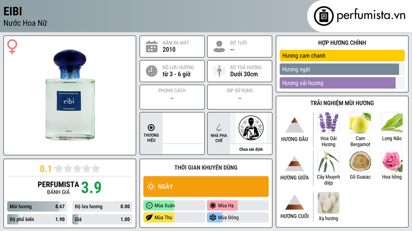Click the Giá 1.00 score bar
Screen dimensions: 412x231
(x=102, y=219)
